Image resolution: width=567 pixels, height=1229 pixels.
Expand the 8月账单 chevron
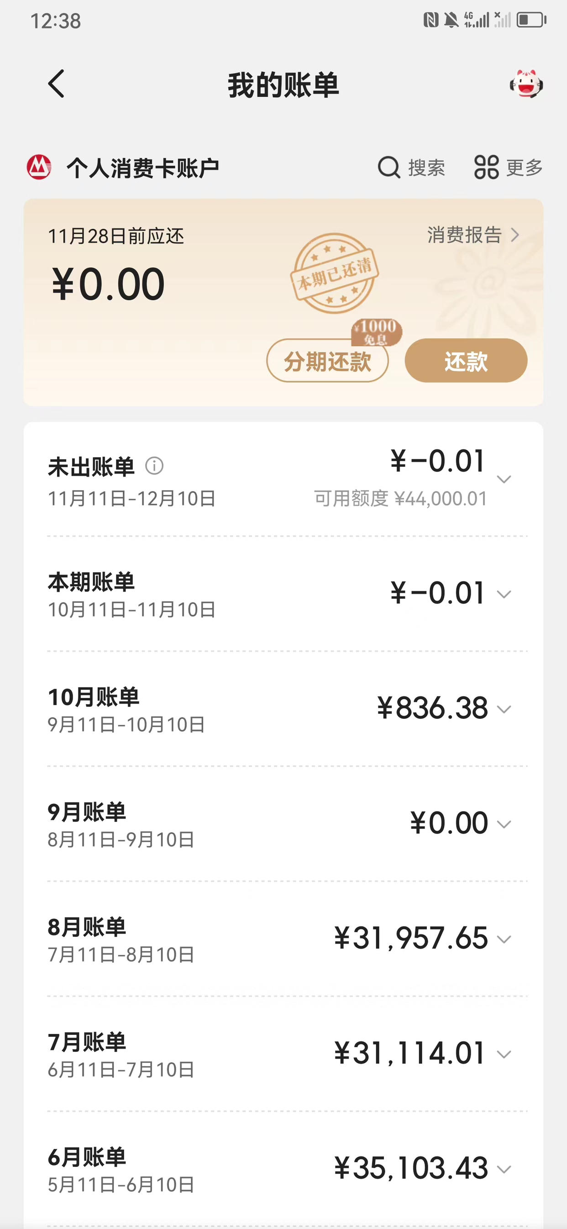pyautogui.click(x=504, y=939)
